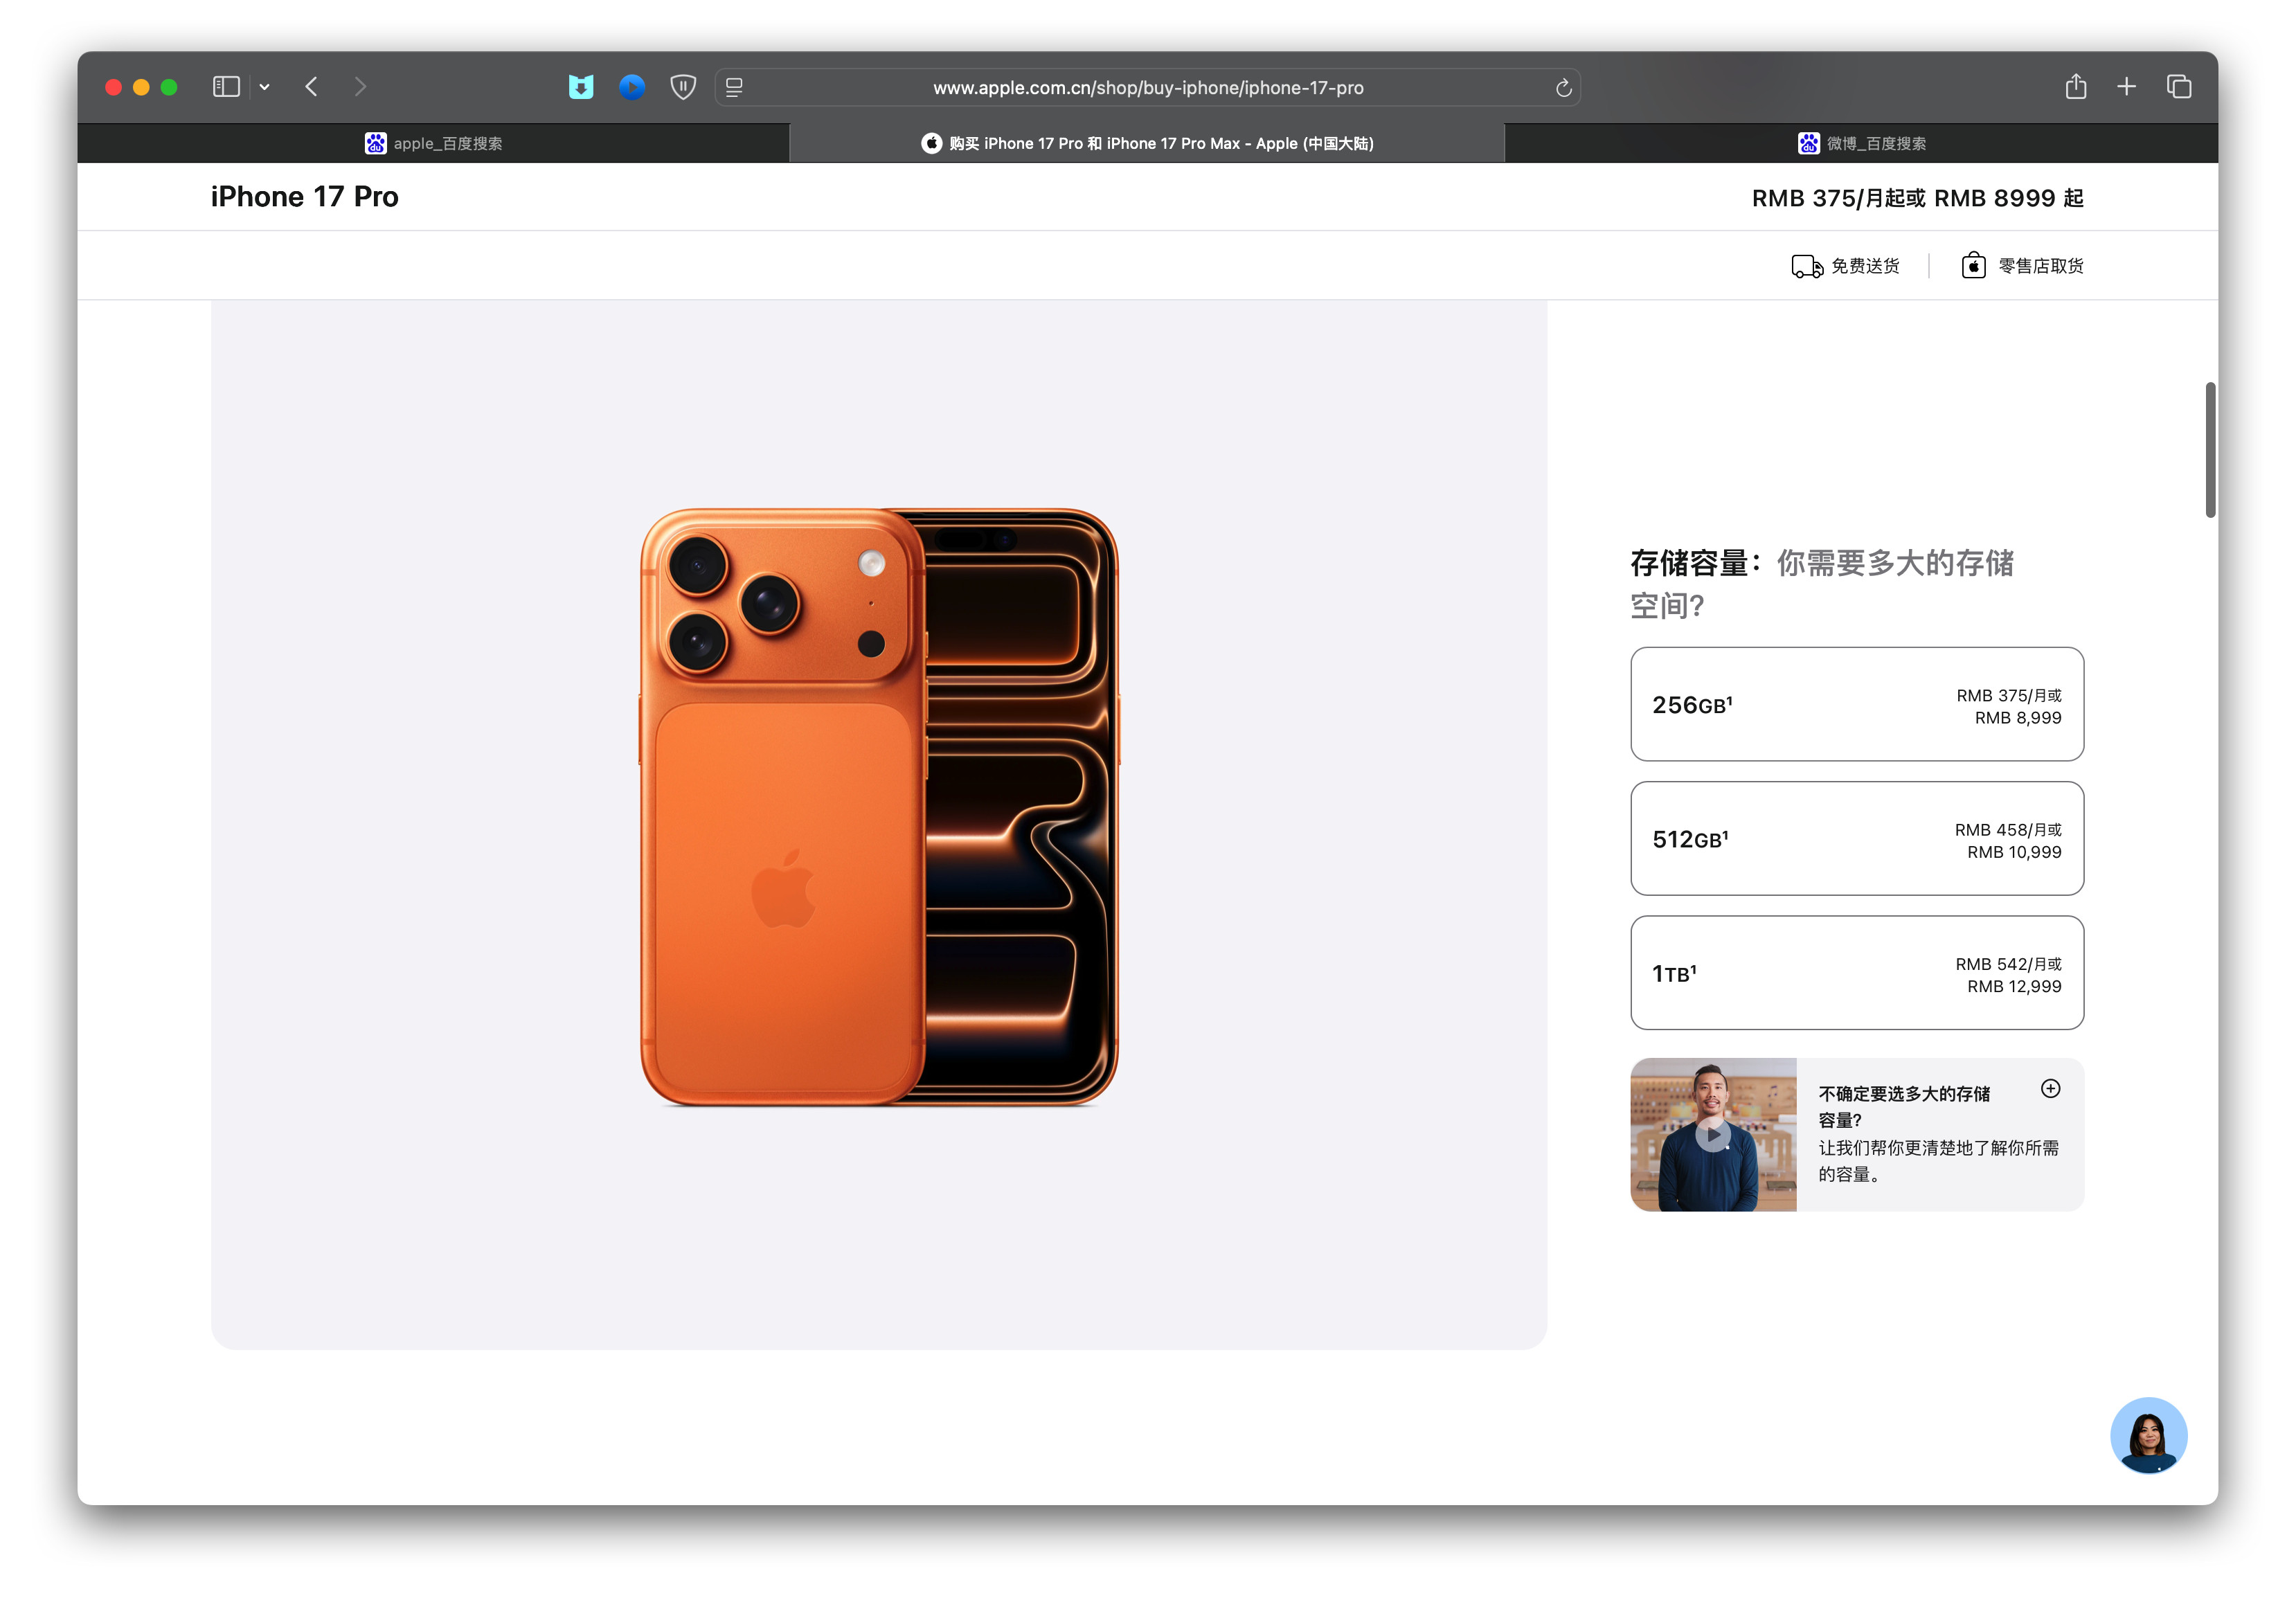The width and height of the screenshot is (2296, 1609).
Task: Go forward to the next page
Action: point(360,87)
